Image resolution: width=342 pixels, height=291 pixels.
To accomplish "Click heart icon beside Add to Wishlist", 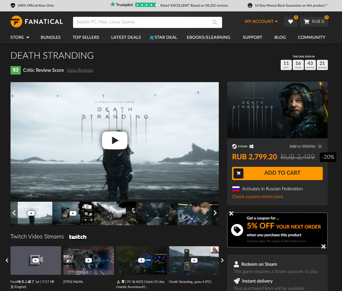I will (x=320, y=147).
